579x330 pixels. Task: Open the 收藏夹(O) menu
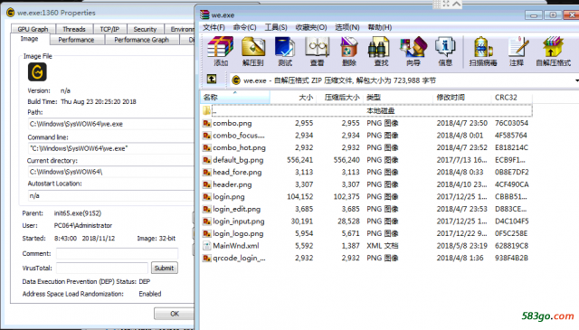311,27
